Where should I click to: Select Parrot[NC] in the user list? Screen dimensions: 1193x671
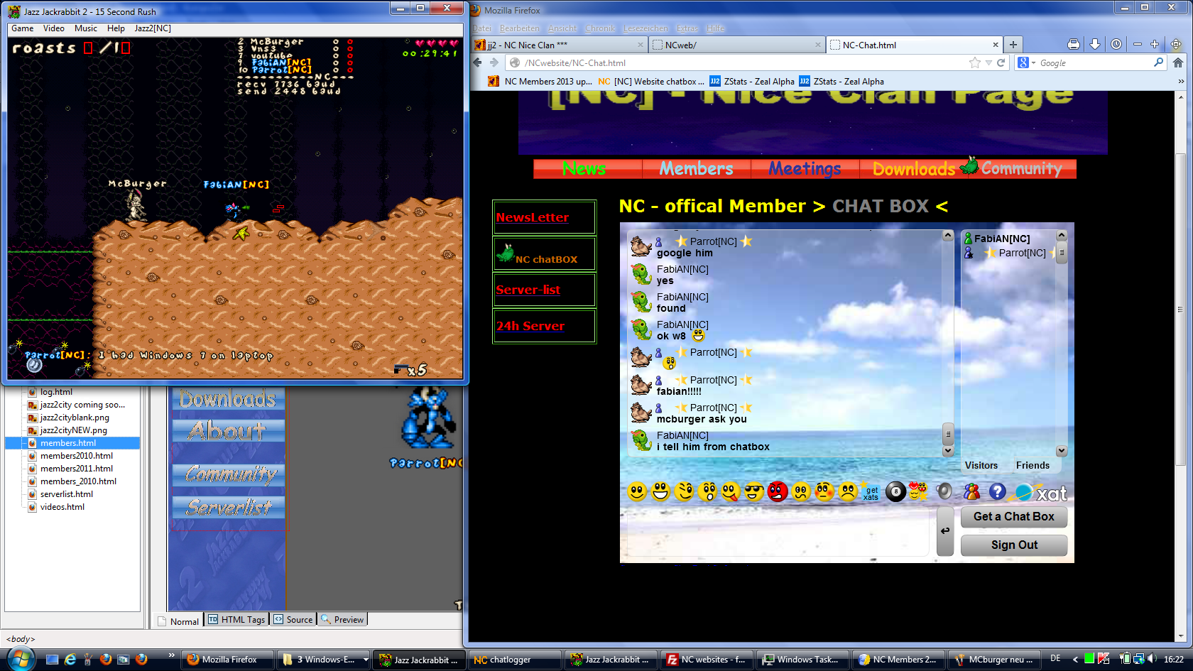point(1022,253)
